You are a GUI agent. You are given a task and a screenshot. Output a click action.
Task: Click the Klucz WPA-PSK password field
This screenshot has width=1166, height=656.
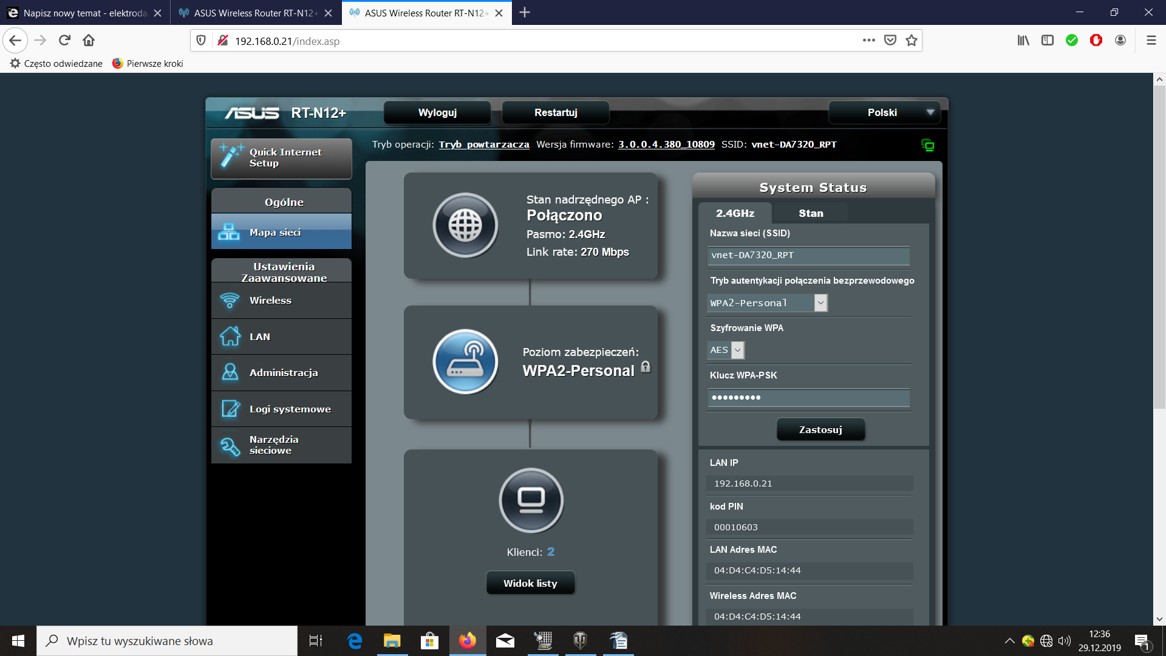(x=808, y=398)
